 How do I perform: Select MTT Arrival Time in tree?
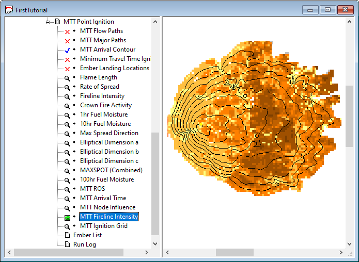coord(103,198)
